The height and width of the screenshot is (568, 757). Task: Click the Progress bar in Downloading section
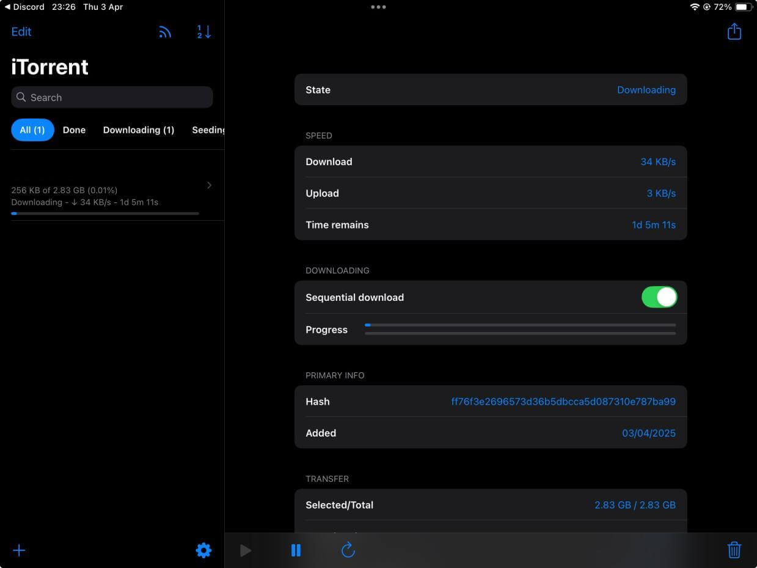[x=520, y=329]
